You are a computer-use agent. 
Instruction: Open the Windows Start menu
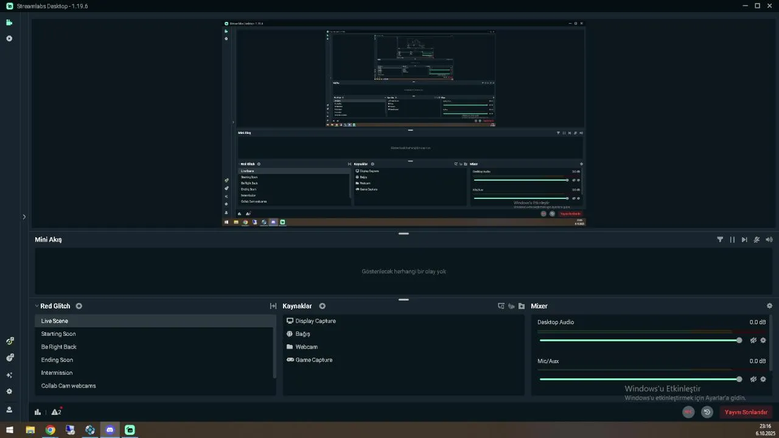click(x=10, y=430)
